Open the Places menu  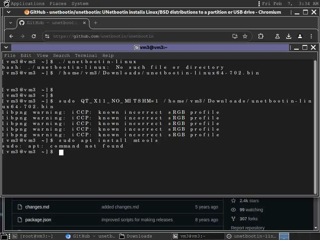pos(58,3)
